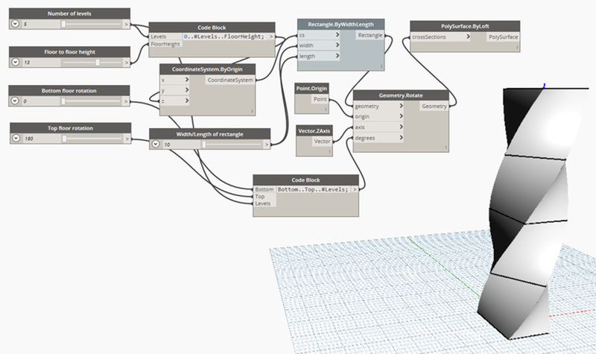
Task: Click the CoordinateSystem output port
Action: coord(230,80)
